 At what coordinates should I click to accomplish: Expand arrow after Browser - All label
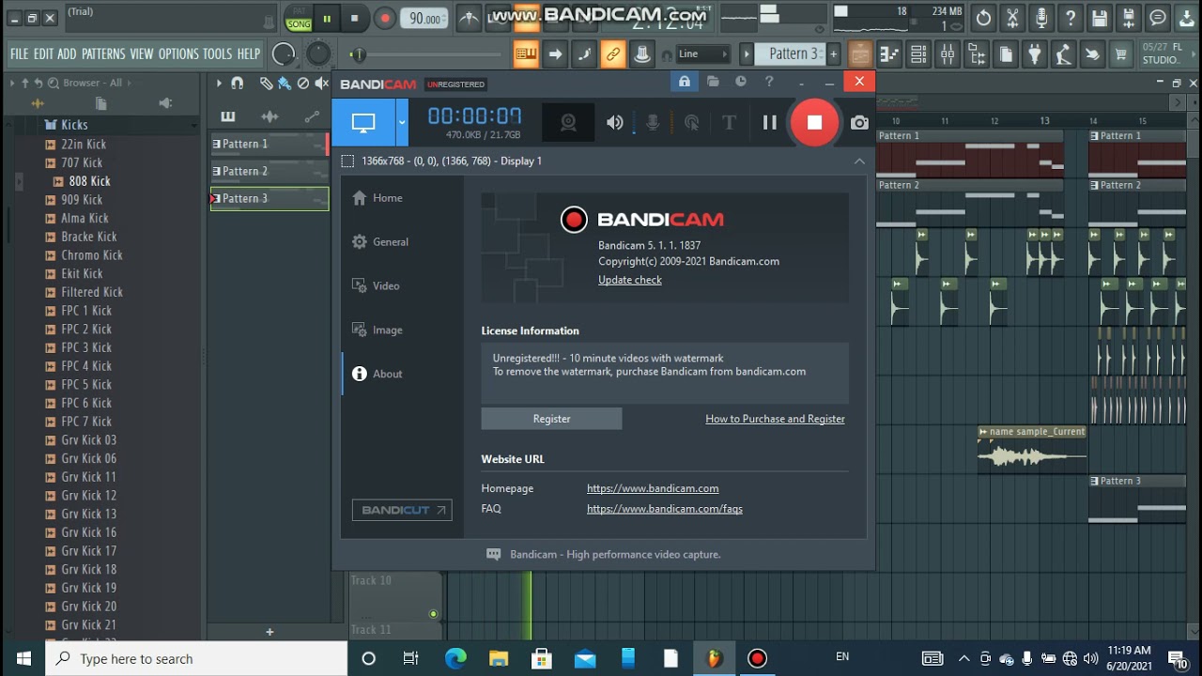click(x=130, y=83)
